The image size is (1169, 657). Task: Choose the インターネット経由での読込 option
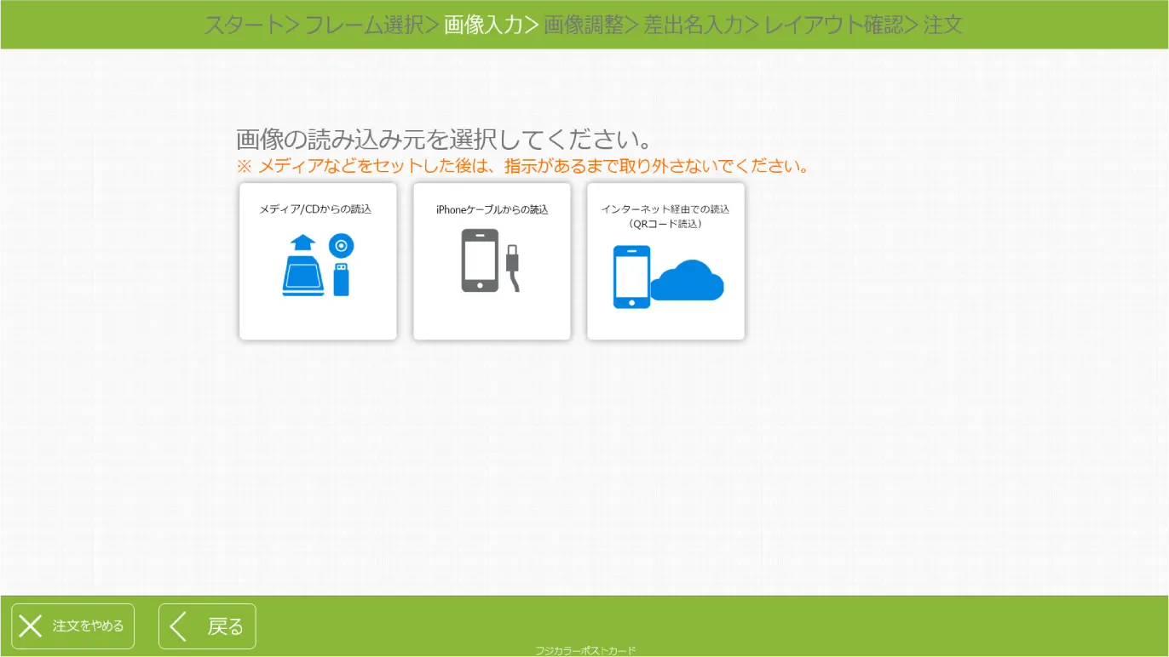click(x=665, y=261)
